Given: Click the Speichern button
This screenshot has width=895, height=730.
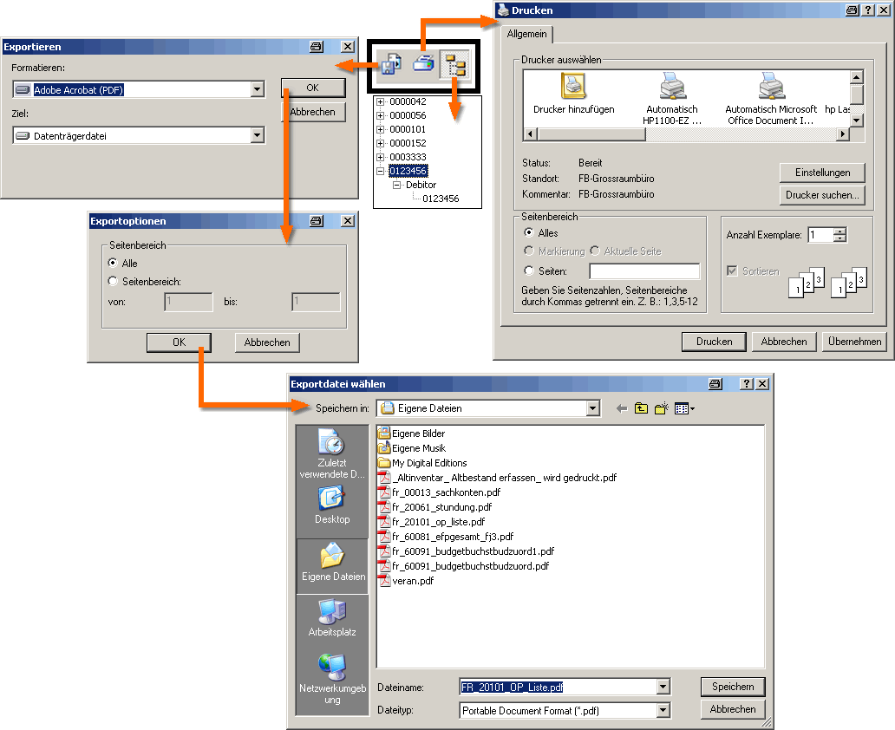Looking at the screenshot, I should [x=733, y=687].
